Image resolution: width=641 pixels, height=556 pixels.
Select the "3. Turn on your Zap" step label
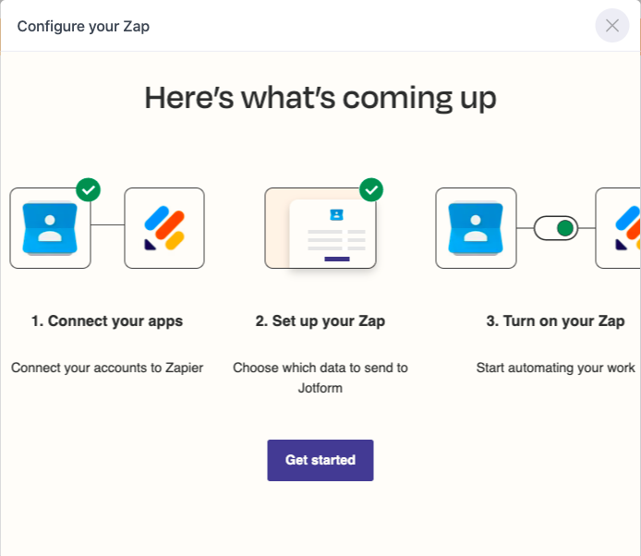pos(555,321)
